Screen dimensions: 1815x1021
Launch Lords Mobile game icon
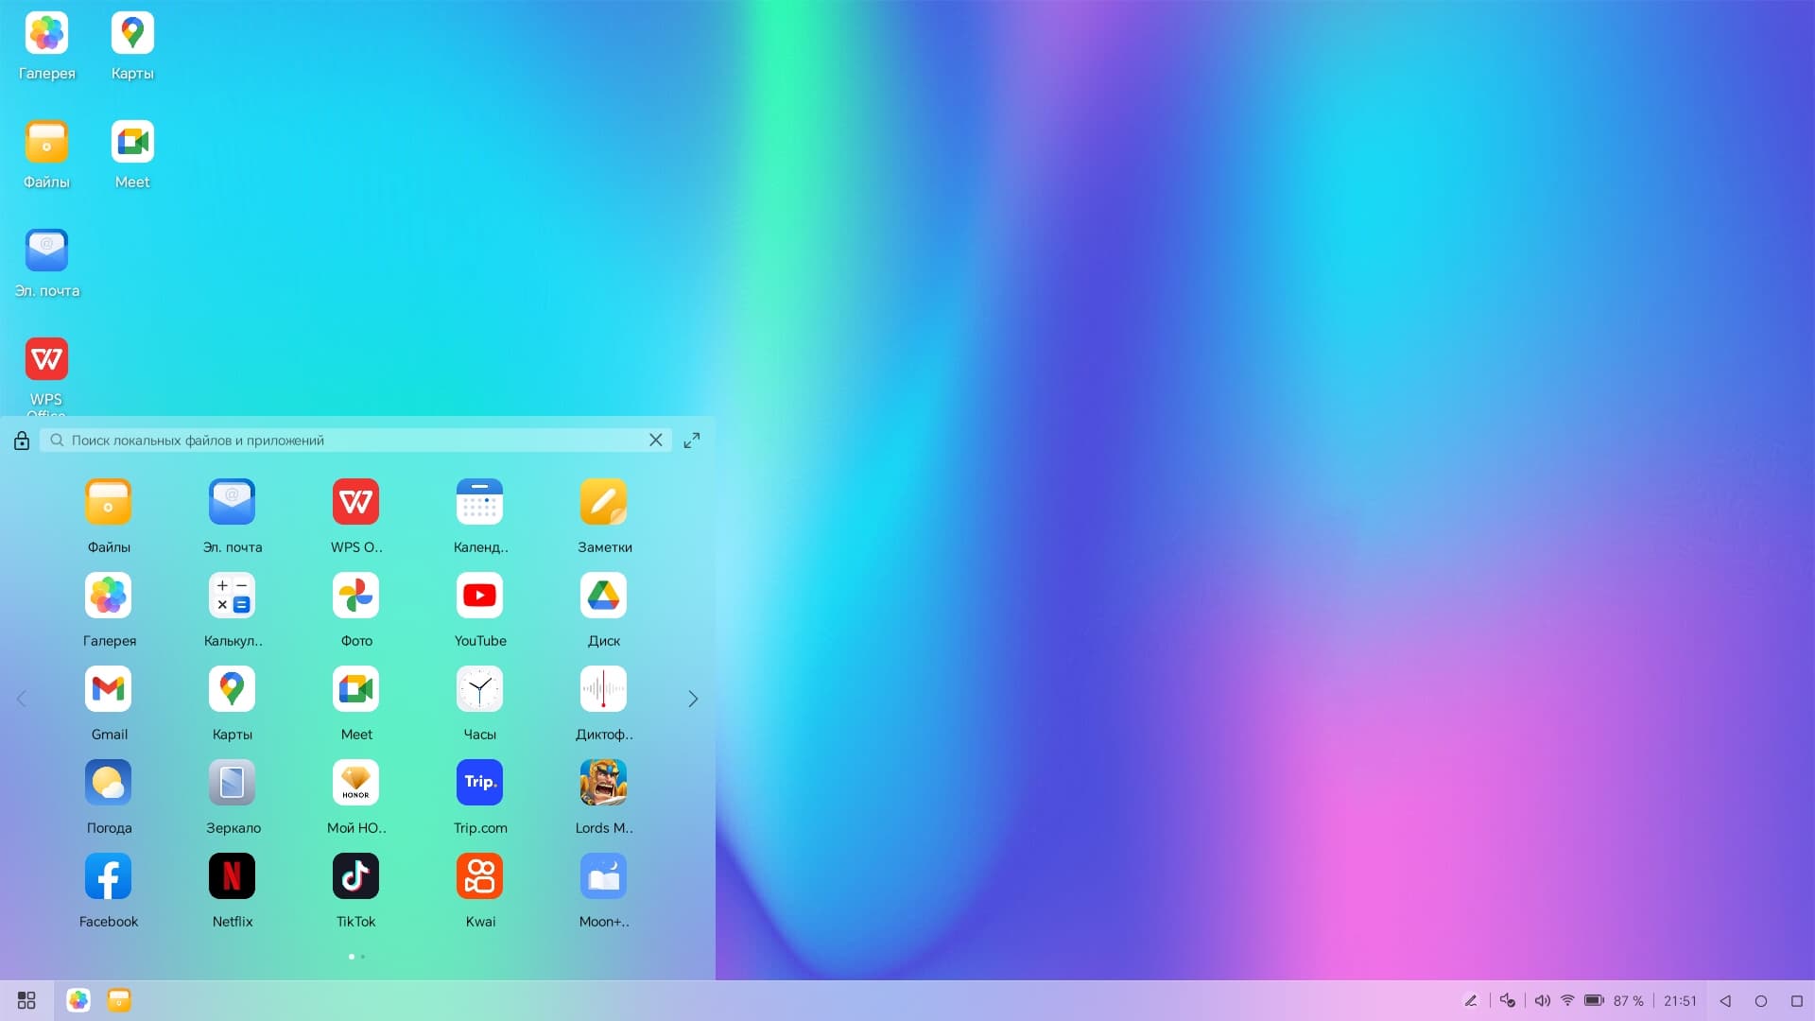(603, 783)
